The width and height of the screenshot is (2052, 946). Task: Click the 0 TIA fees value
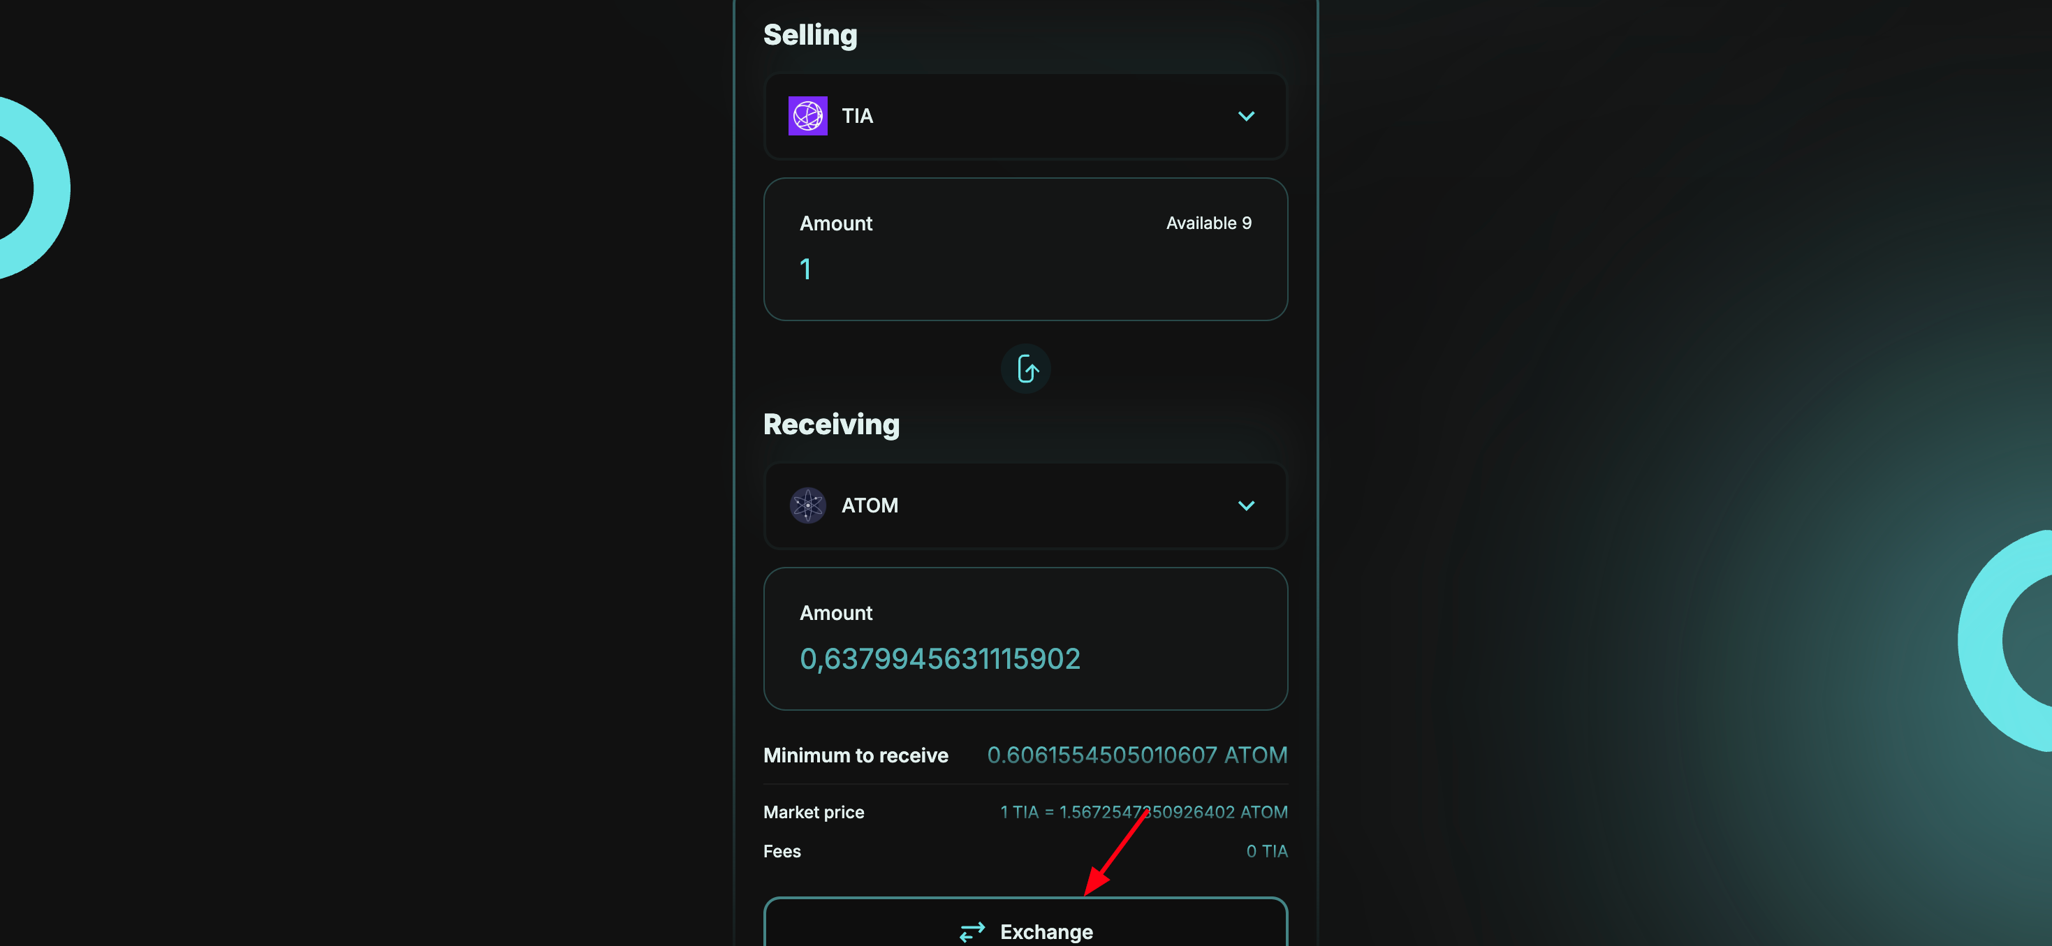(x=1266, y=851)
